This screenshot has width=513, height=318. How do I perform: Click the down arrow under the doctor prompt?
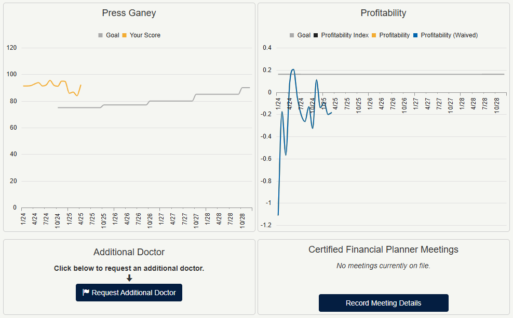click(x=129, y=278)
